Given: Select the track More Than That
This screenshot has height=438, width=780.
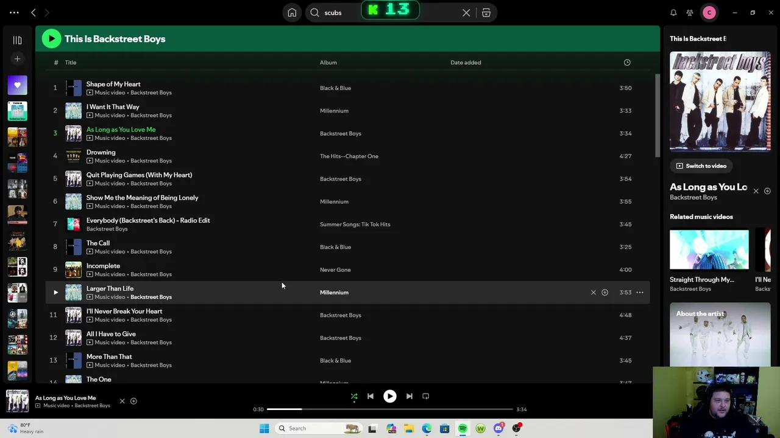Looking at the screenshot, I should [x=109, y=357].
